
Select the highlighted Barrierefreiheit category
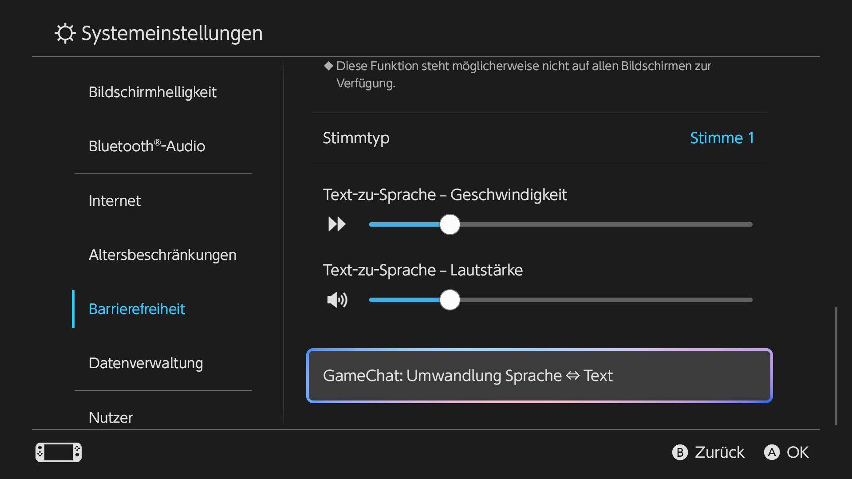click(x=137, y=309)
